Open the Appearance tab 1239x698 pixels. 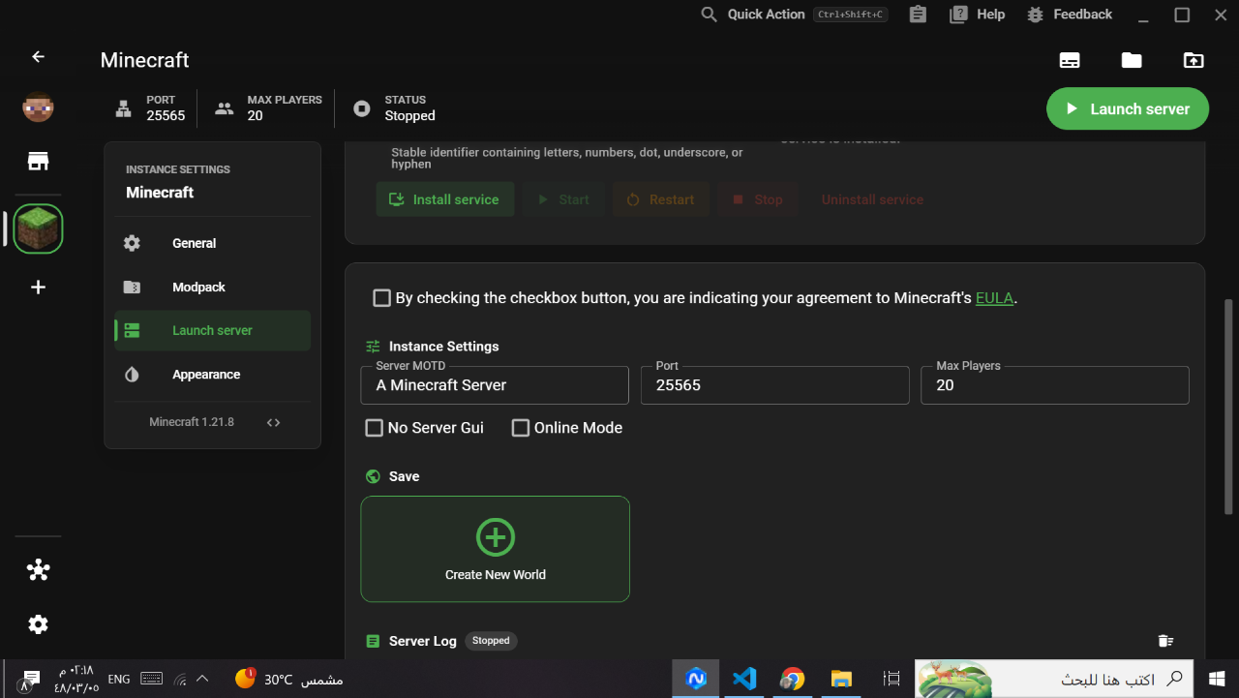[212, 374]
